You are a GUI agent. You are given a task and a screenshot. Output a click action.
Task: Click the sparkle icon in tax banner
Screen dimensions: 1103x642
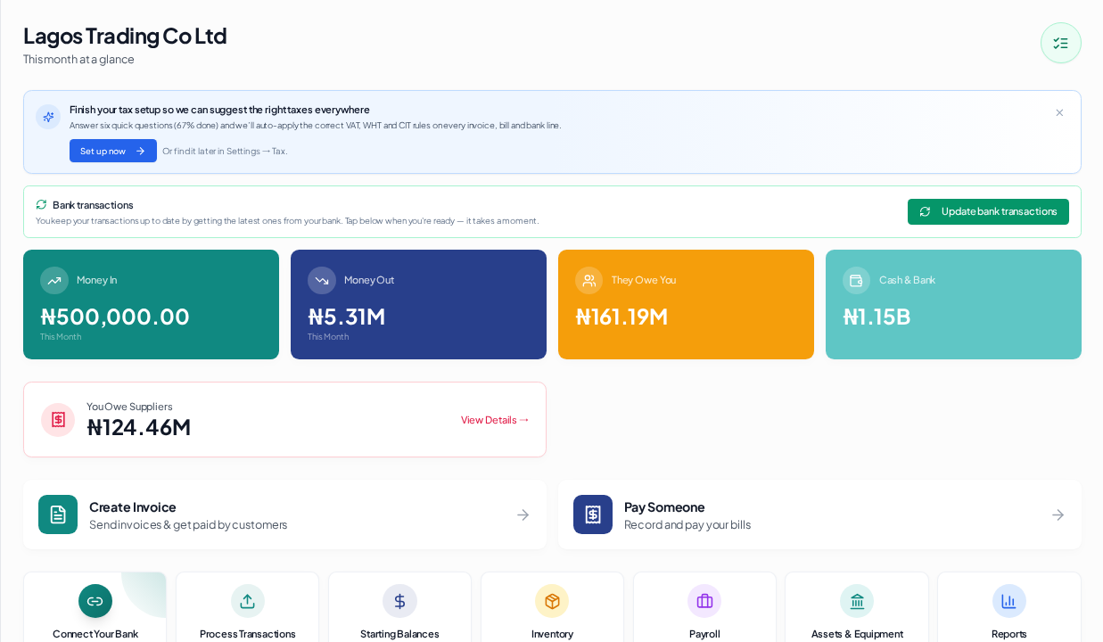pos(48,117)
